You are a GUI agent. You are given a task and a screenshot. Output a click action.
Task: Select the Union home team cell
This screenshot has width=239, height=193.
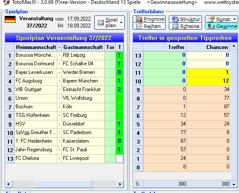click(36, 98)
